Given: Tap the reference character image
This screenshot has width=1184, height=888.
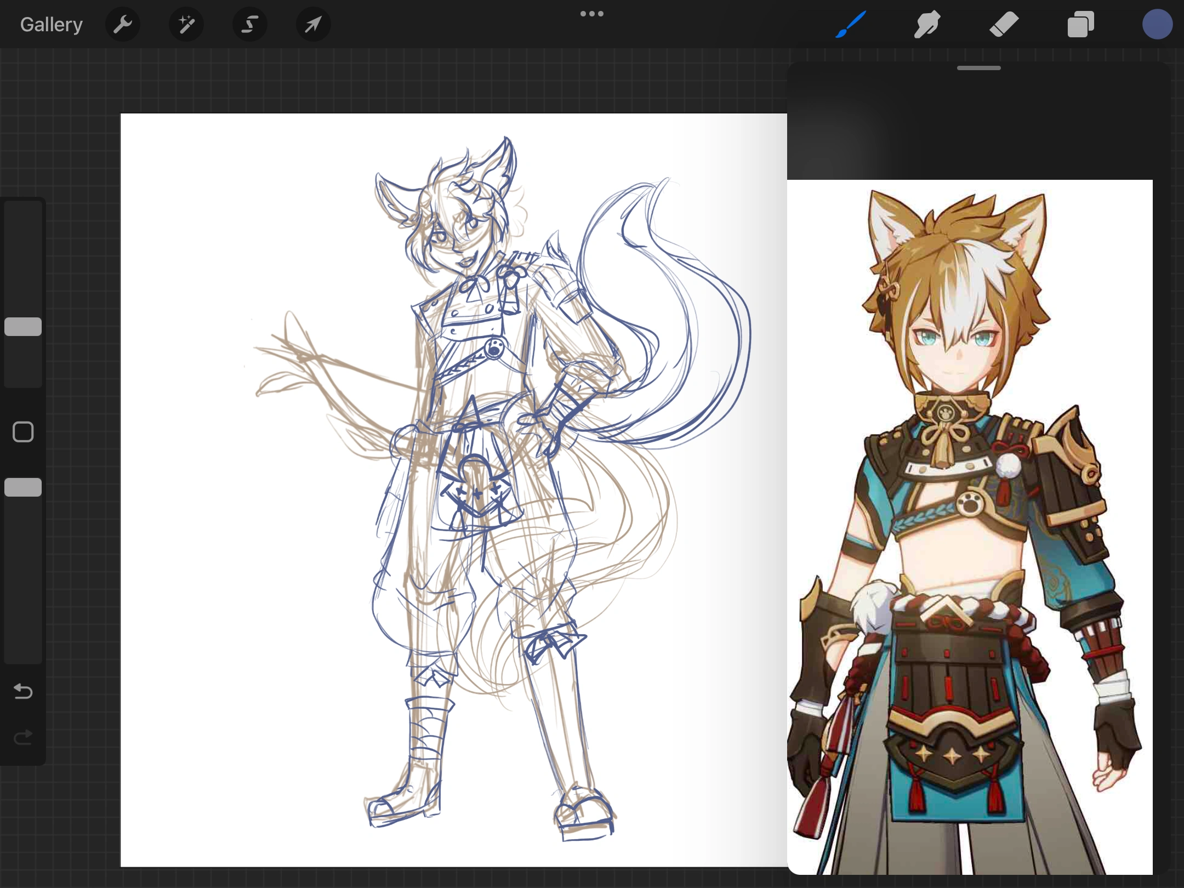Looking at the screenshot, I should coord(970,526).
